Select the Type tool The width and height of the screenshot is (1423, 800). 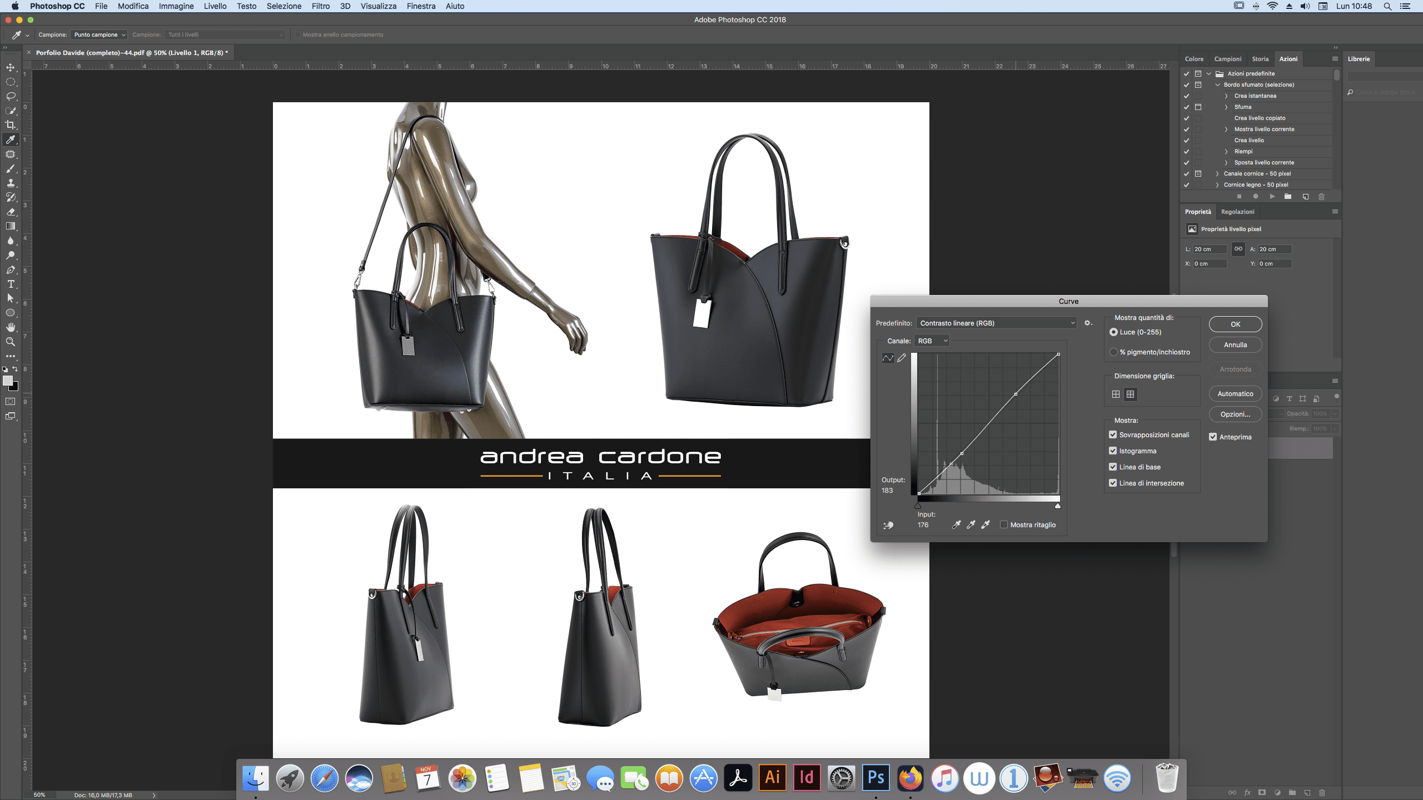click(x=11, y=284)
